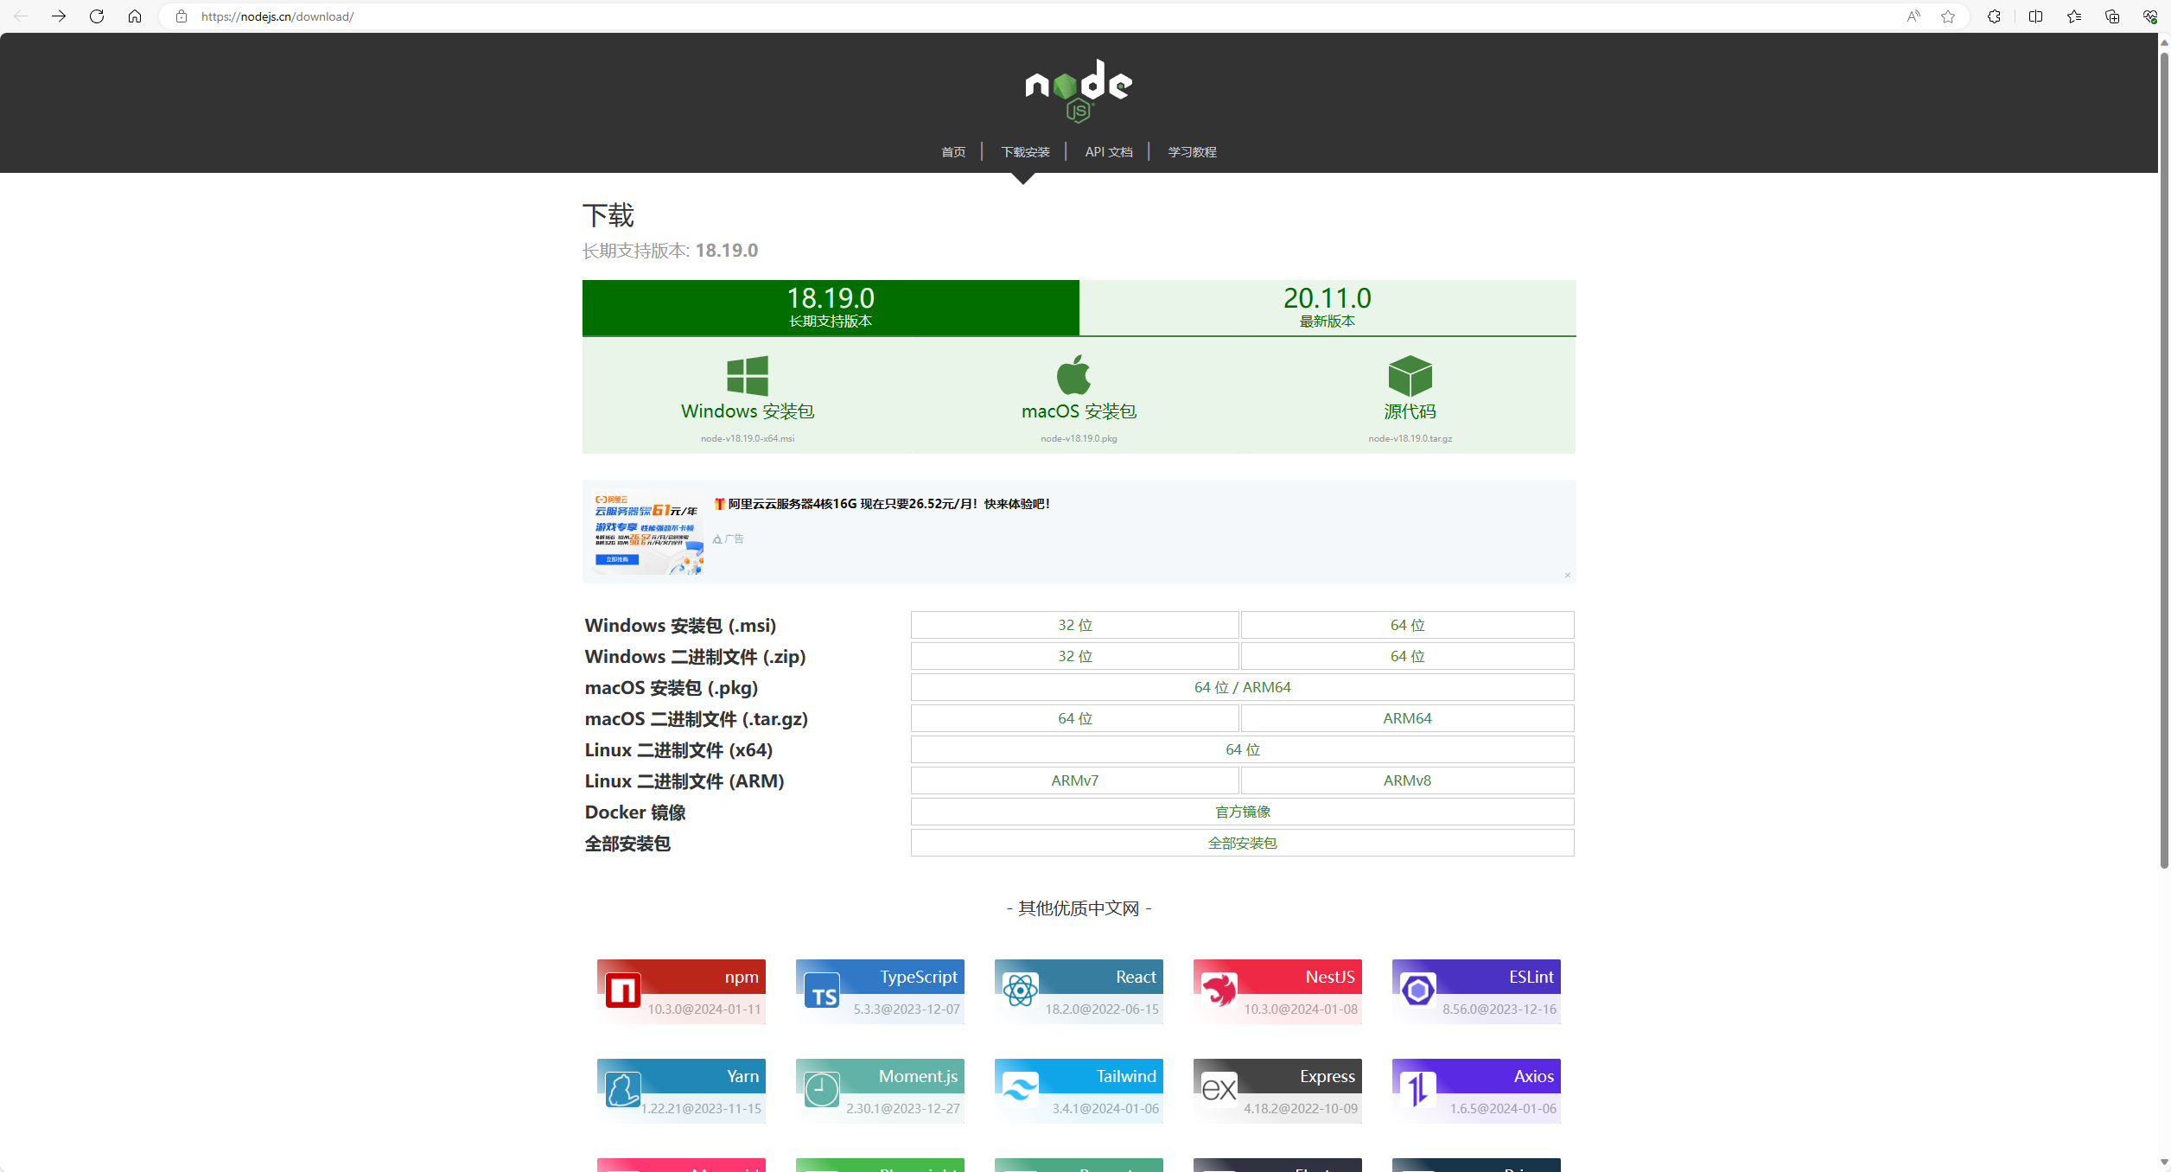
Task: Click the Apple macOS installer icon
Action: click(1074, 375)
